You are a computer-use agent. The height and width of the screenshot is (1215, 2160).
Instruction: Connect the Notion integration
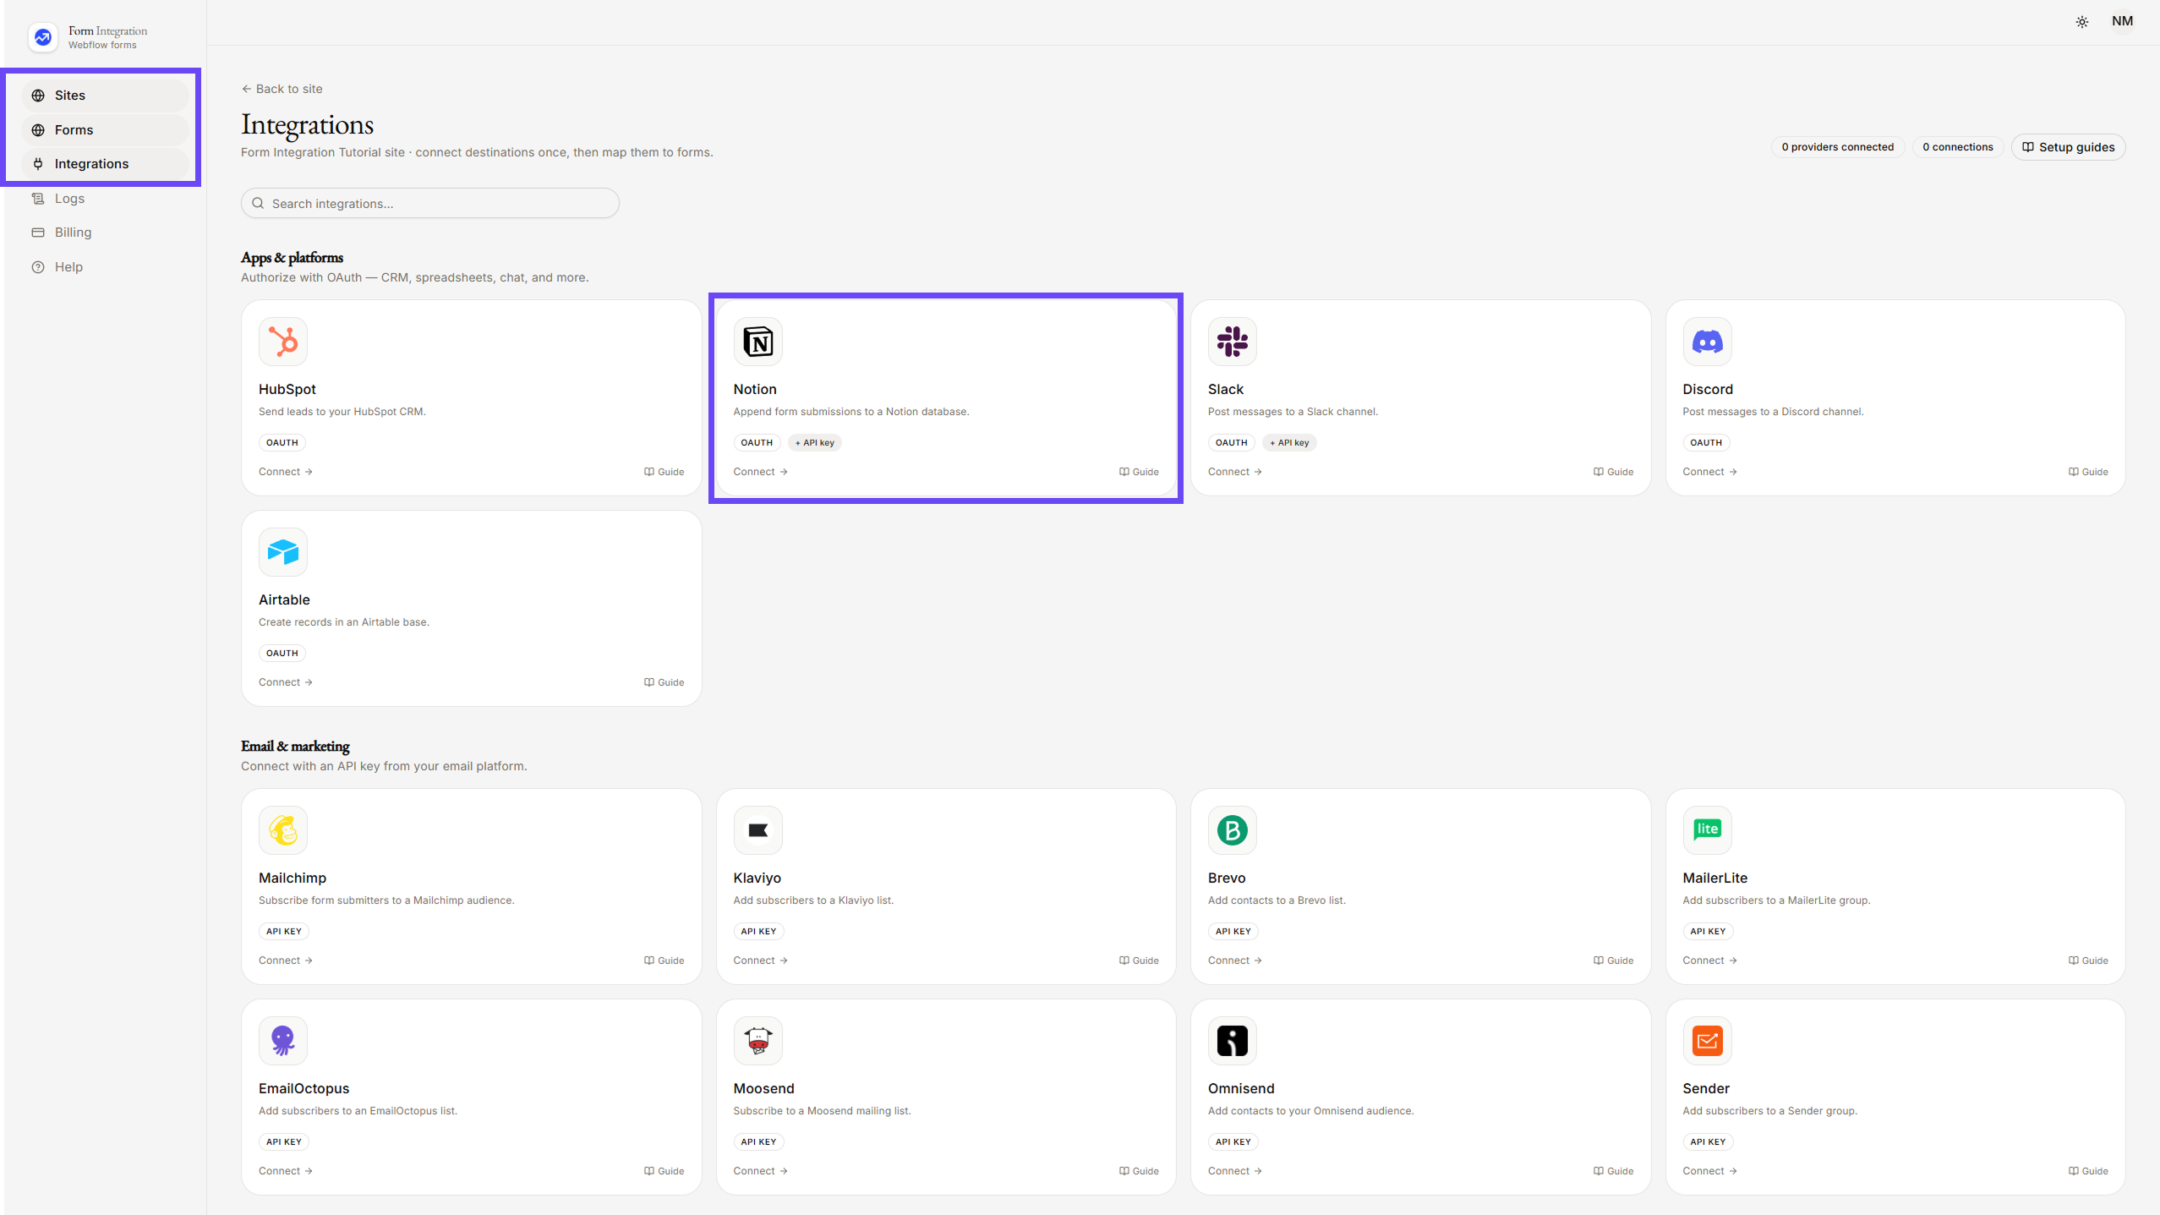[760, 472]
